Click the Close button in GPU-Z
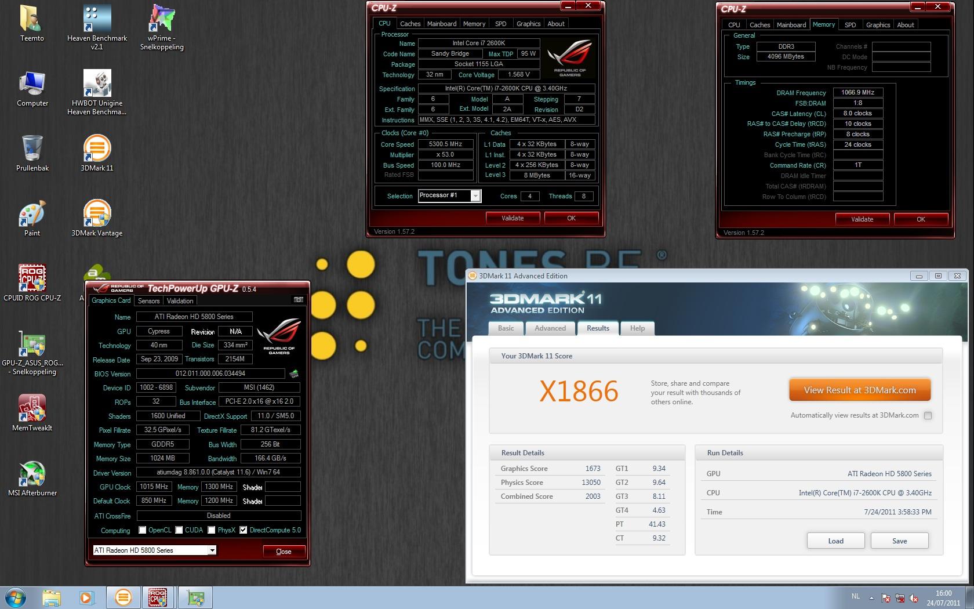Viewport: 974px width, 609px height. tap(284, 552)
